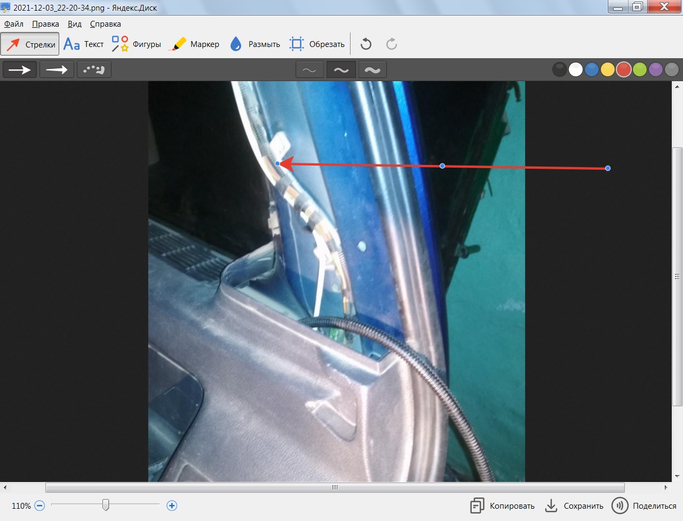Image resolution: width=683 pixels, height=521 pixels.
Task: Click the vertical scrollbar thumb
Action: pyautogui.click(x=677, y=277)
